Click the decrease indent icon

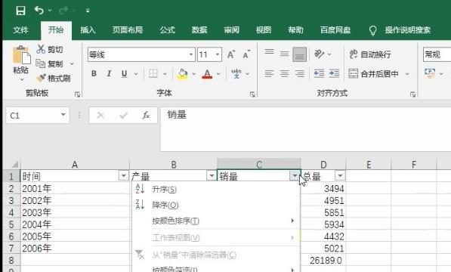320,73
